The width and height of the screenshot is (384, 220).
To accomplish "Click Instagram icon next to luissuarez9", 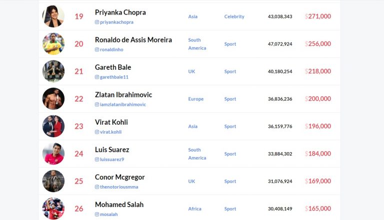I will [x=97, y=159].
